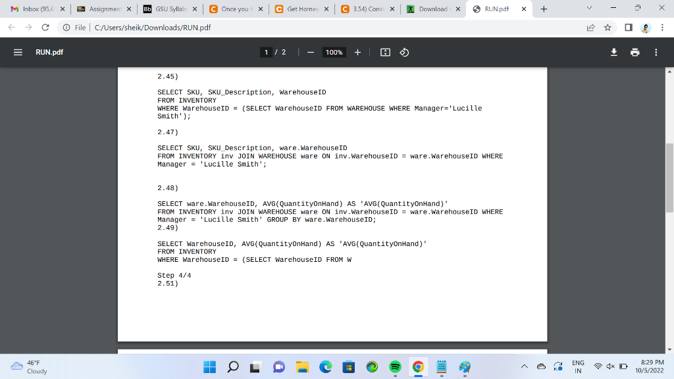
Task: Click the page number input field
Action: coord(266,52)
